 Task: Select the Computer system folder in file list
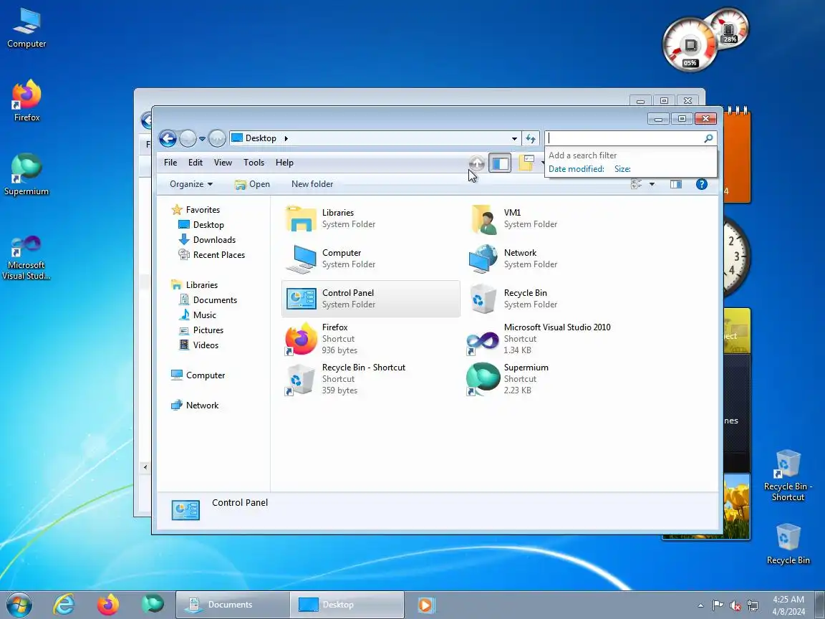pos(370,259)
